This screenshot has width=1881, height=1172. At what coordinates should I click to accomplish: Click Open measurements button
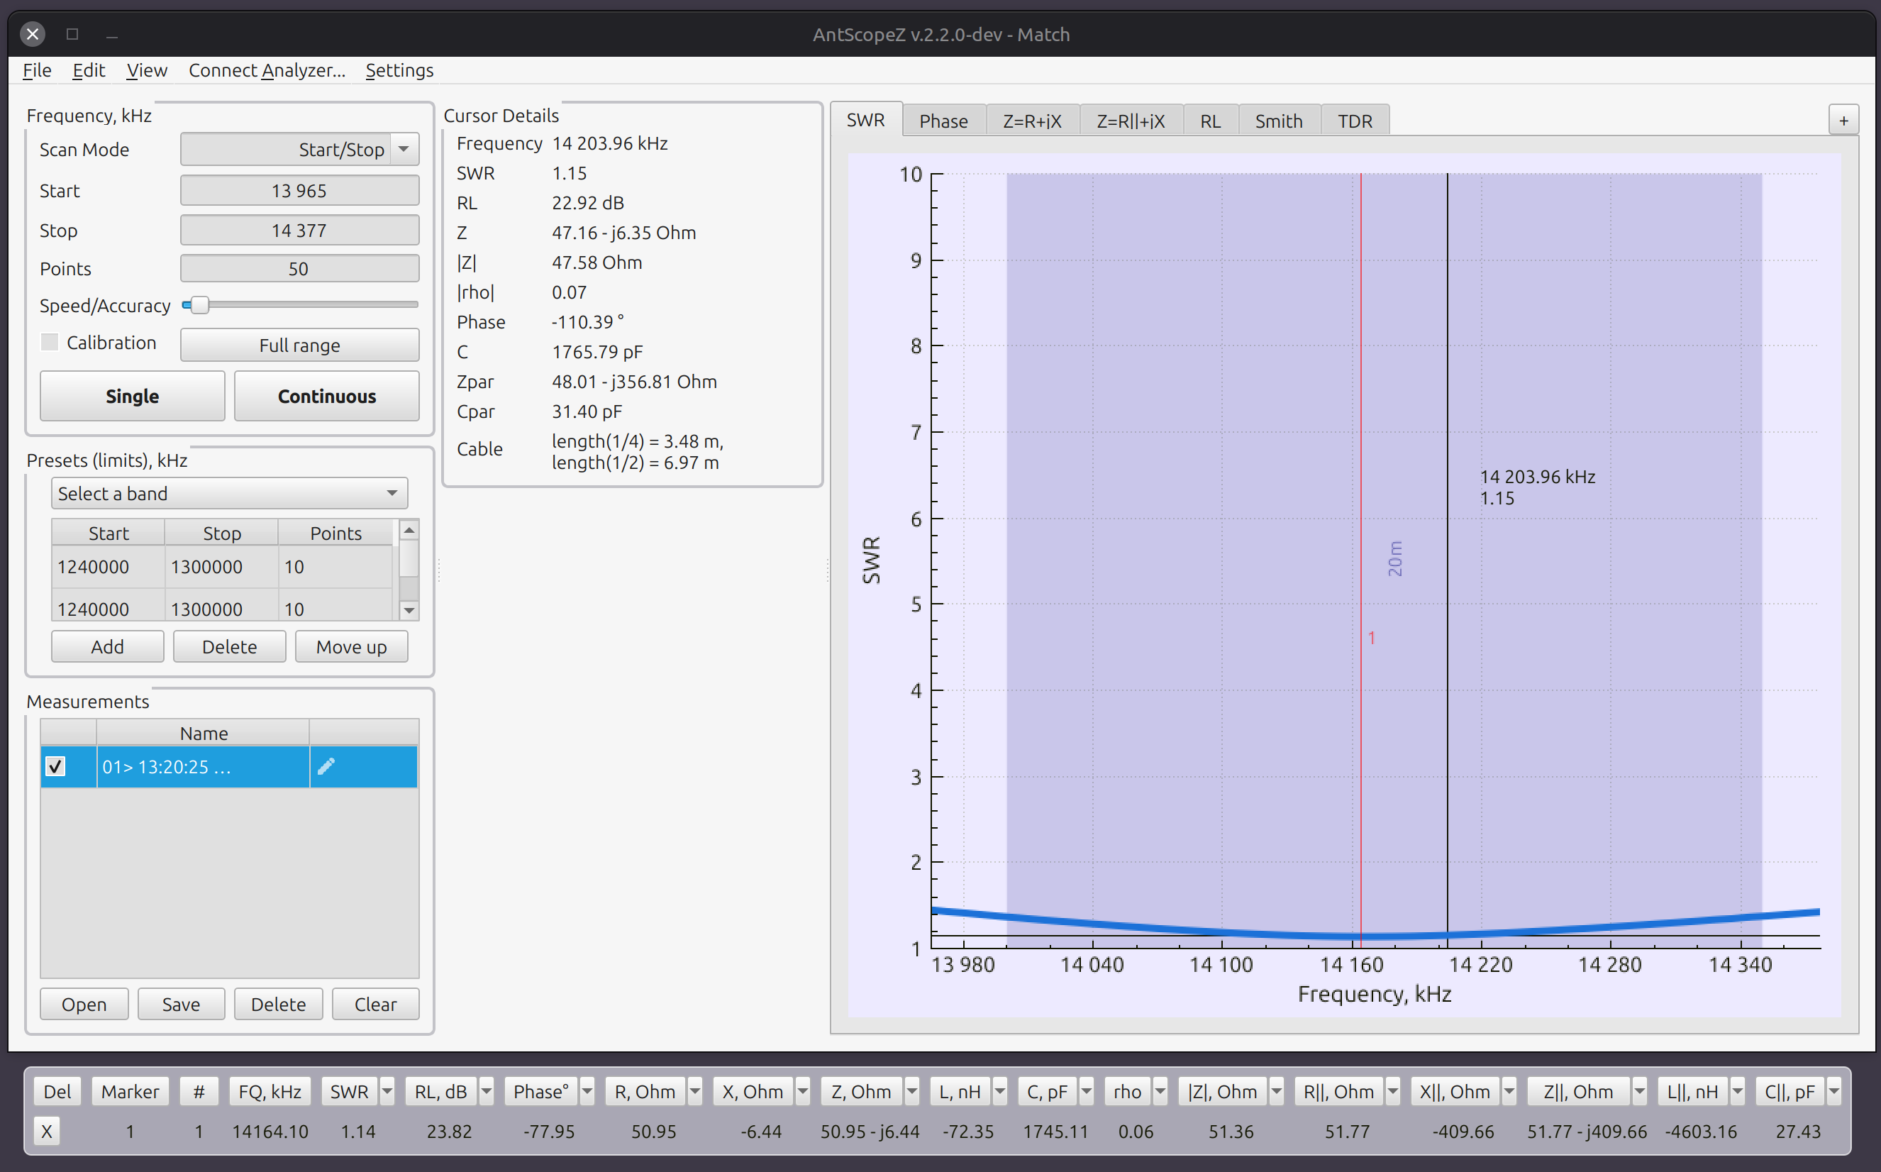pos(84,1004)
